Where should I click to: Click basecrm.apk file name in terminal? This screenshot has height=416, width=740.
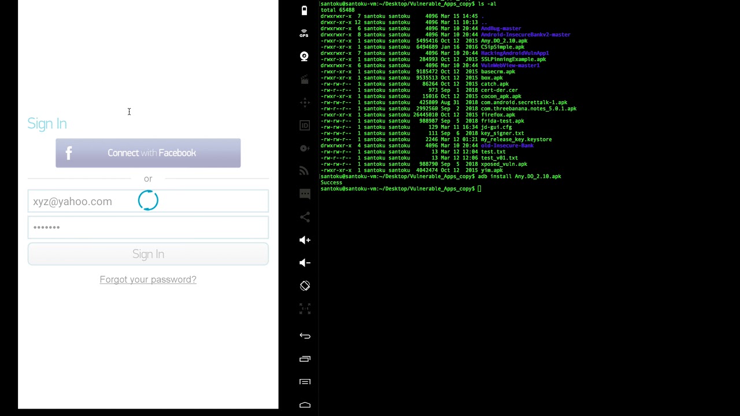click(x=498, y=72)
